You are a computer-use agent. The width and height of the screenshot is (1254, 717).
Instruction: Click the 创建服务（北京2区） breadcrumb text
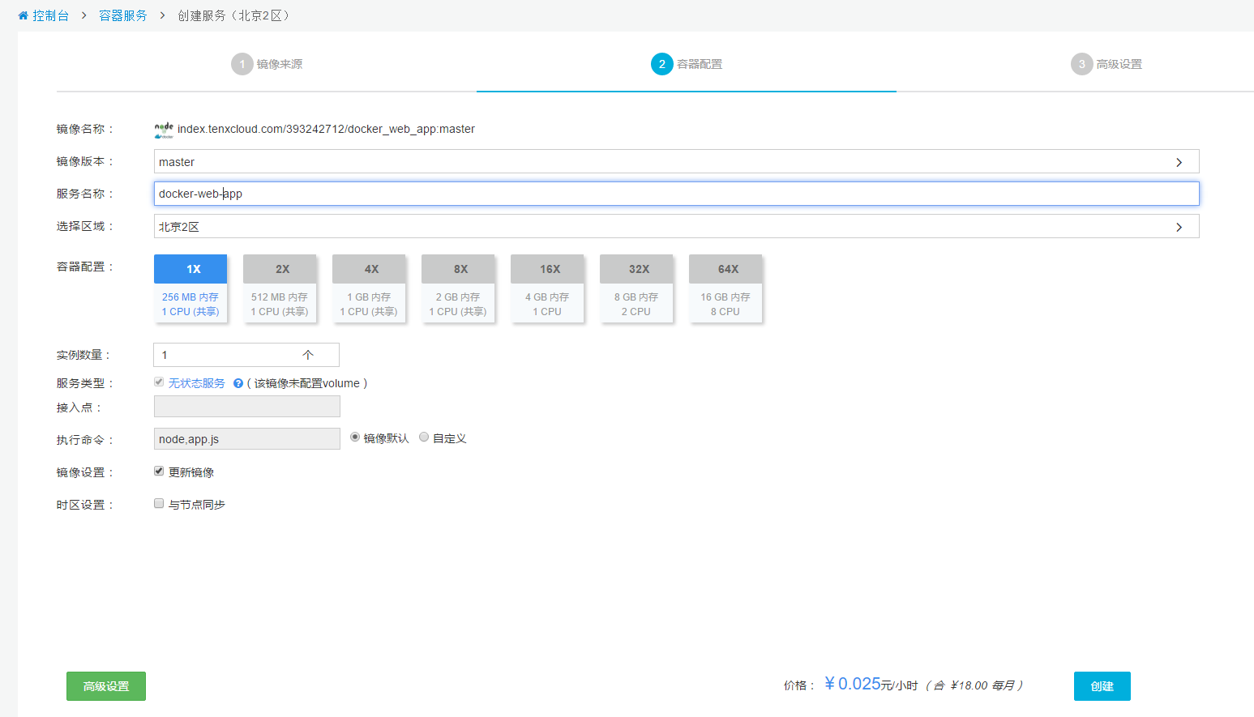click(233, 15)
